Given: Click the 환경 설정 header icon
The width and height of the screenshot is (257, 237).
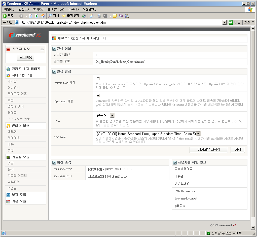Looking at the screenshot, I should coord(54,72).
